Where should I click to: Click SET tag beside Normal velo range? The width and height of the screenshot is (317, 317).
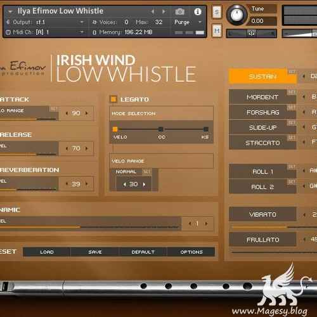tap(146, 172)
